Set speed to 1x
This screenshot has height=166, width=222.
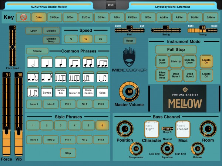tap(86, 39)
